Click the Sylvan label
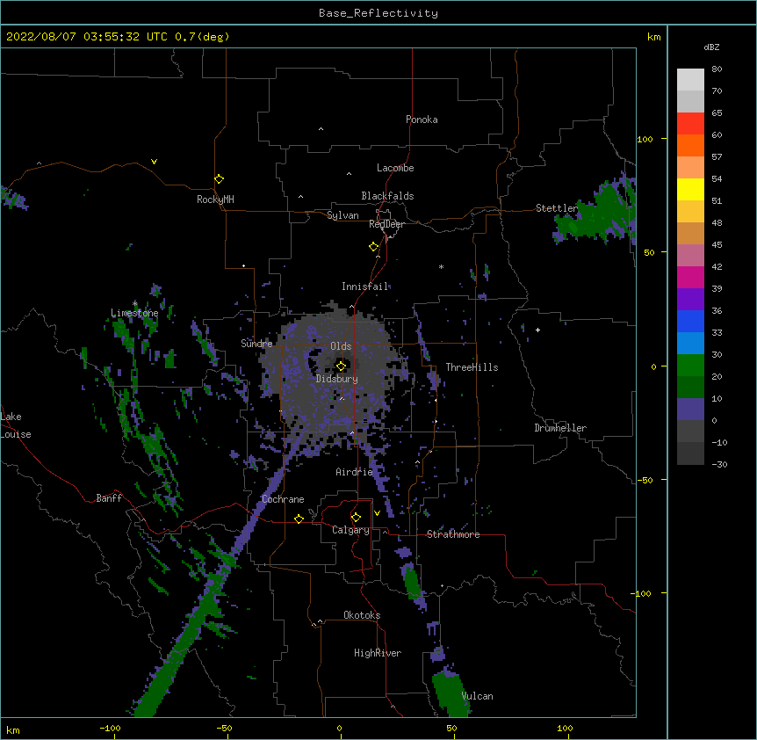Image resolution: width=757 pixels, height=740 pixels. tap(342, 215)
